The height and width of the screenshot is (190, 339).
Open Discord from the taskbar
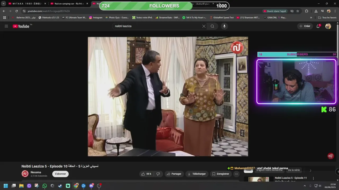91,186
